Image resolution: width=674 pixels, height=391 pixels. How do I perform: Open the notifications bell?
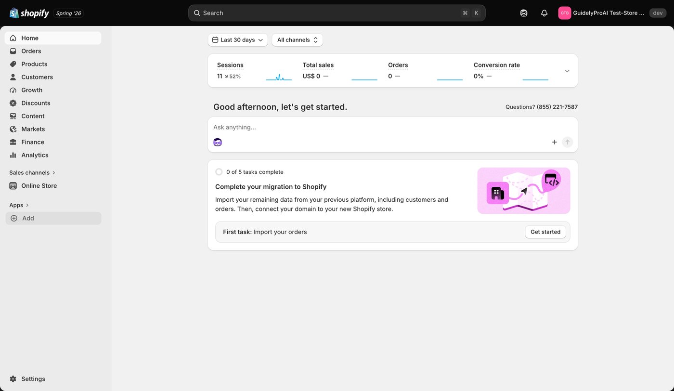click(x=544, y=13)
